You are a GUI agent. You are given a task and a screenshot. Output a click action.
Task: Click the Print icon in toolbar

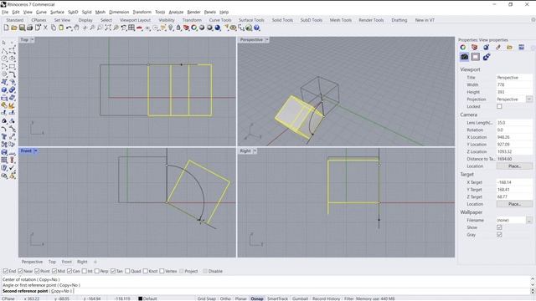point(30,28)
